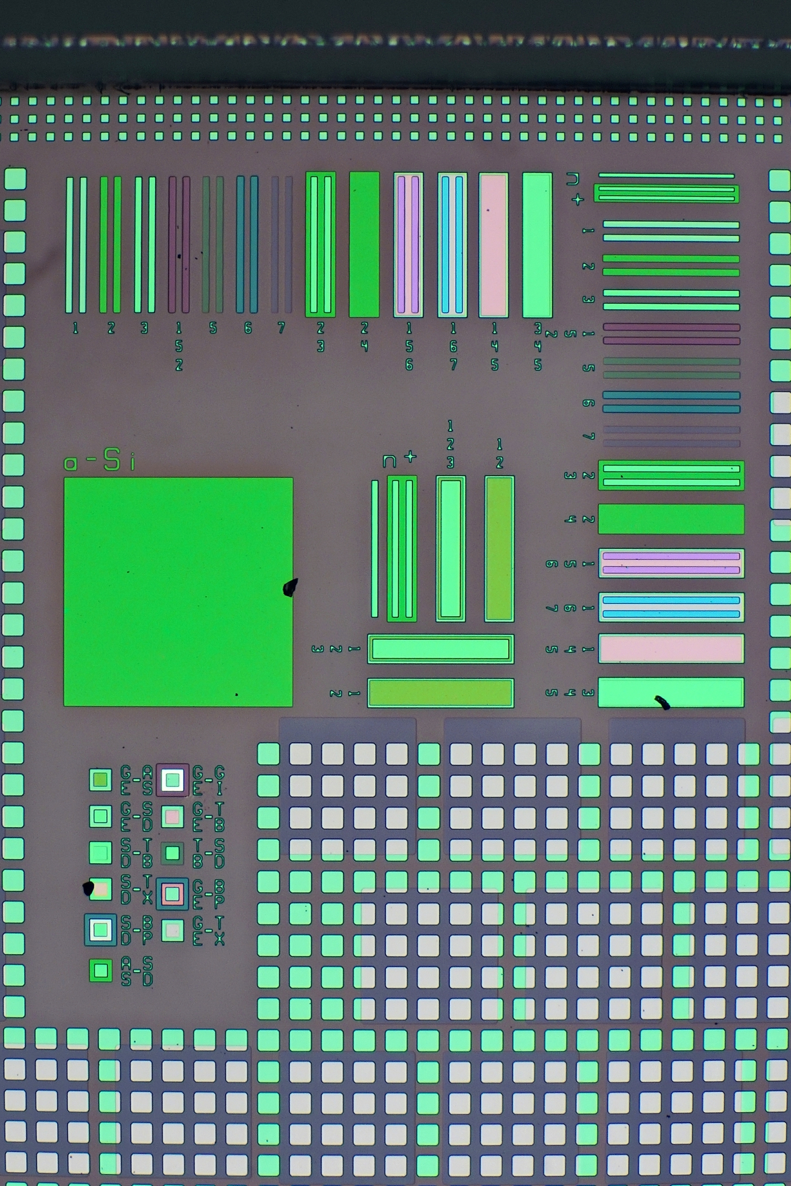Screen dimensions: 791x1186
Task: Select the dark-bordered square labeled TB-SD
Action: (173, 853)
